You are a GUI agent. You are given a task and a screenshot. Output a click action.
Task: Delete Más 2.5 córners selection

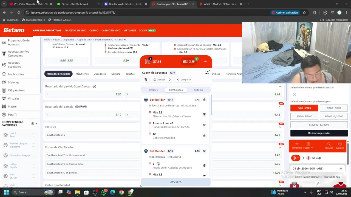pyautogui.click(x=204, y=114)
